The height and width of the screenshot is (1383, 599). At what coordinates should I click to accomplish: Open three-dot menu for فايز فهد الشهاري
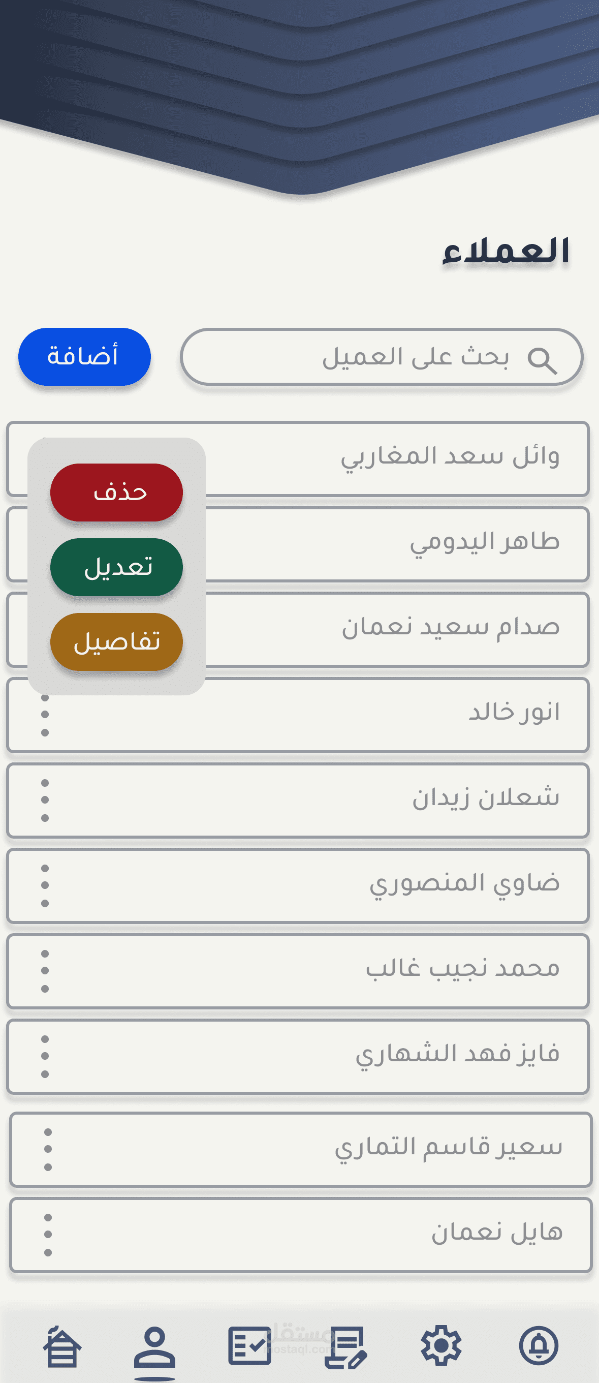point(45,1056)
